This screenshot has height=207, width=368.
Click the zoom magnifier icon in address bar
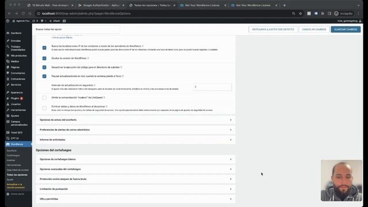293,14
